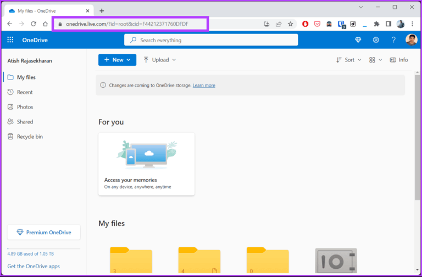Click the browser Reload button
Viewport: 422px width, 277px height.
pyautogui.click(x=34, y=24)
